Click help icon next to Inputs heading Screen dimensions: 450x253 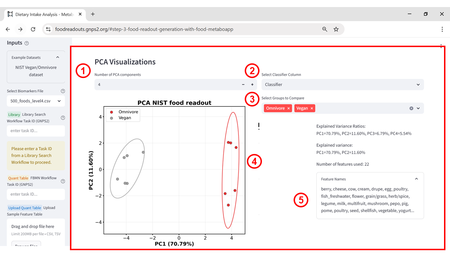pos(27,43)
